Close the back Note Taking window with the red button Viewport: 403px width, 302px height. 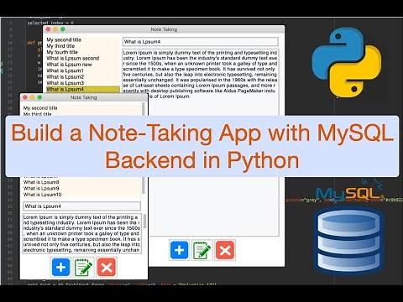48,29
